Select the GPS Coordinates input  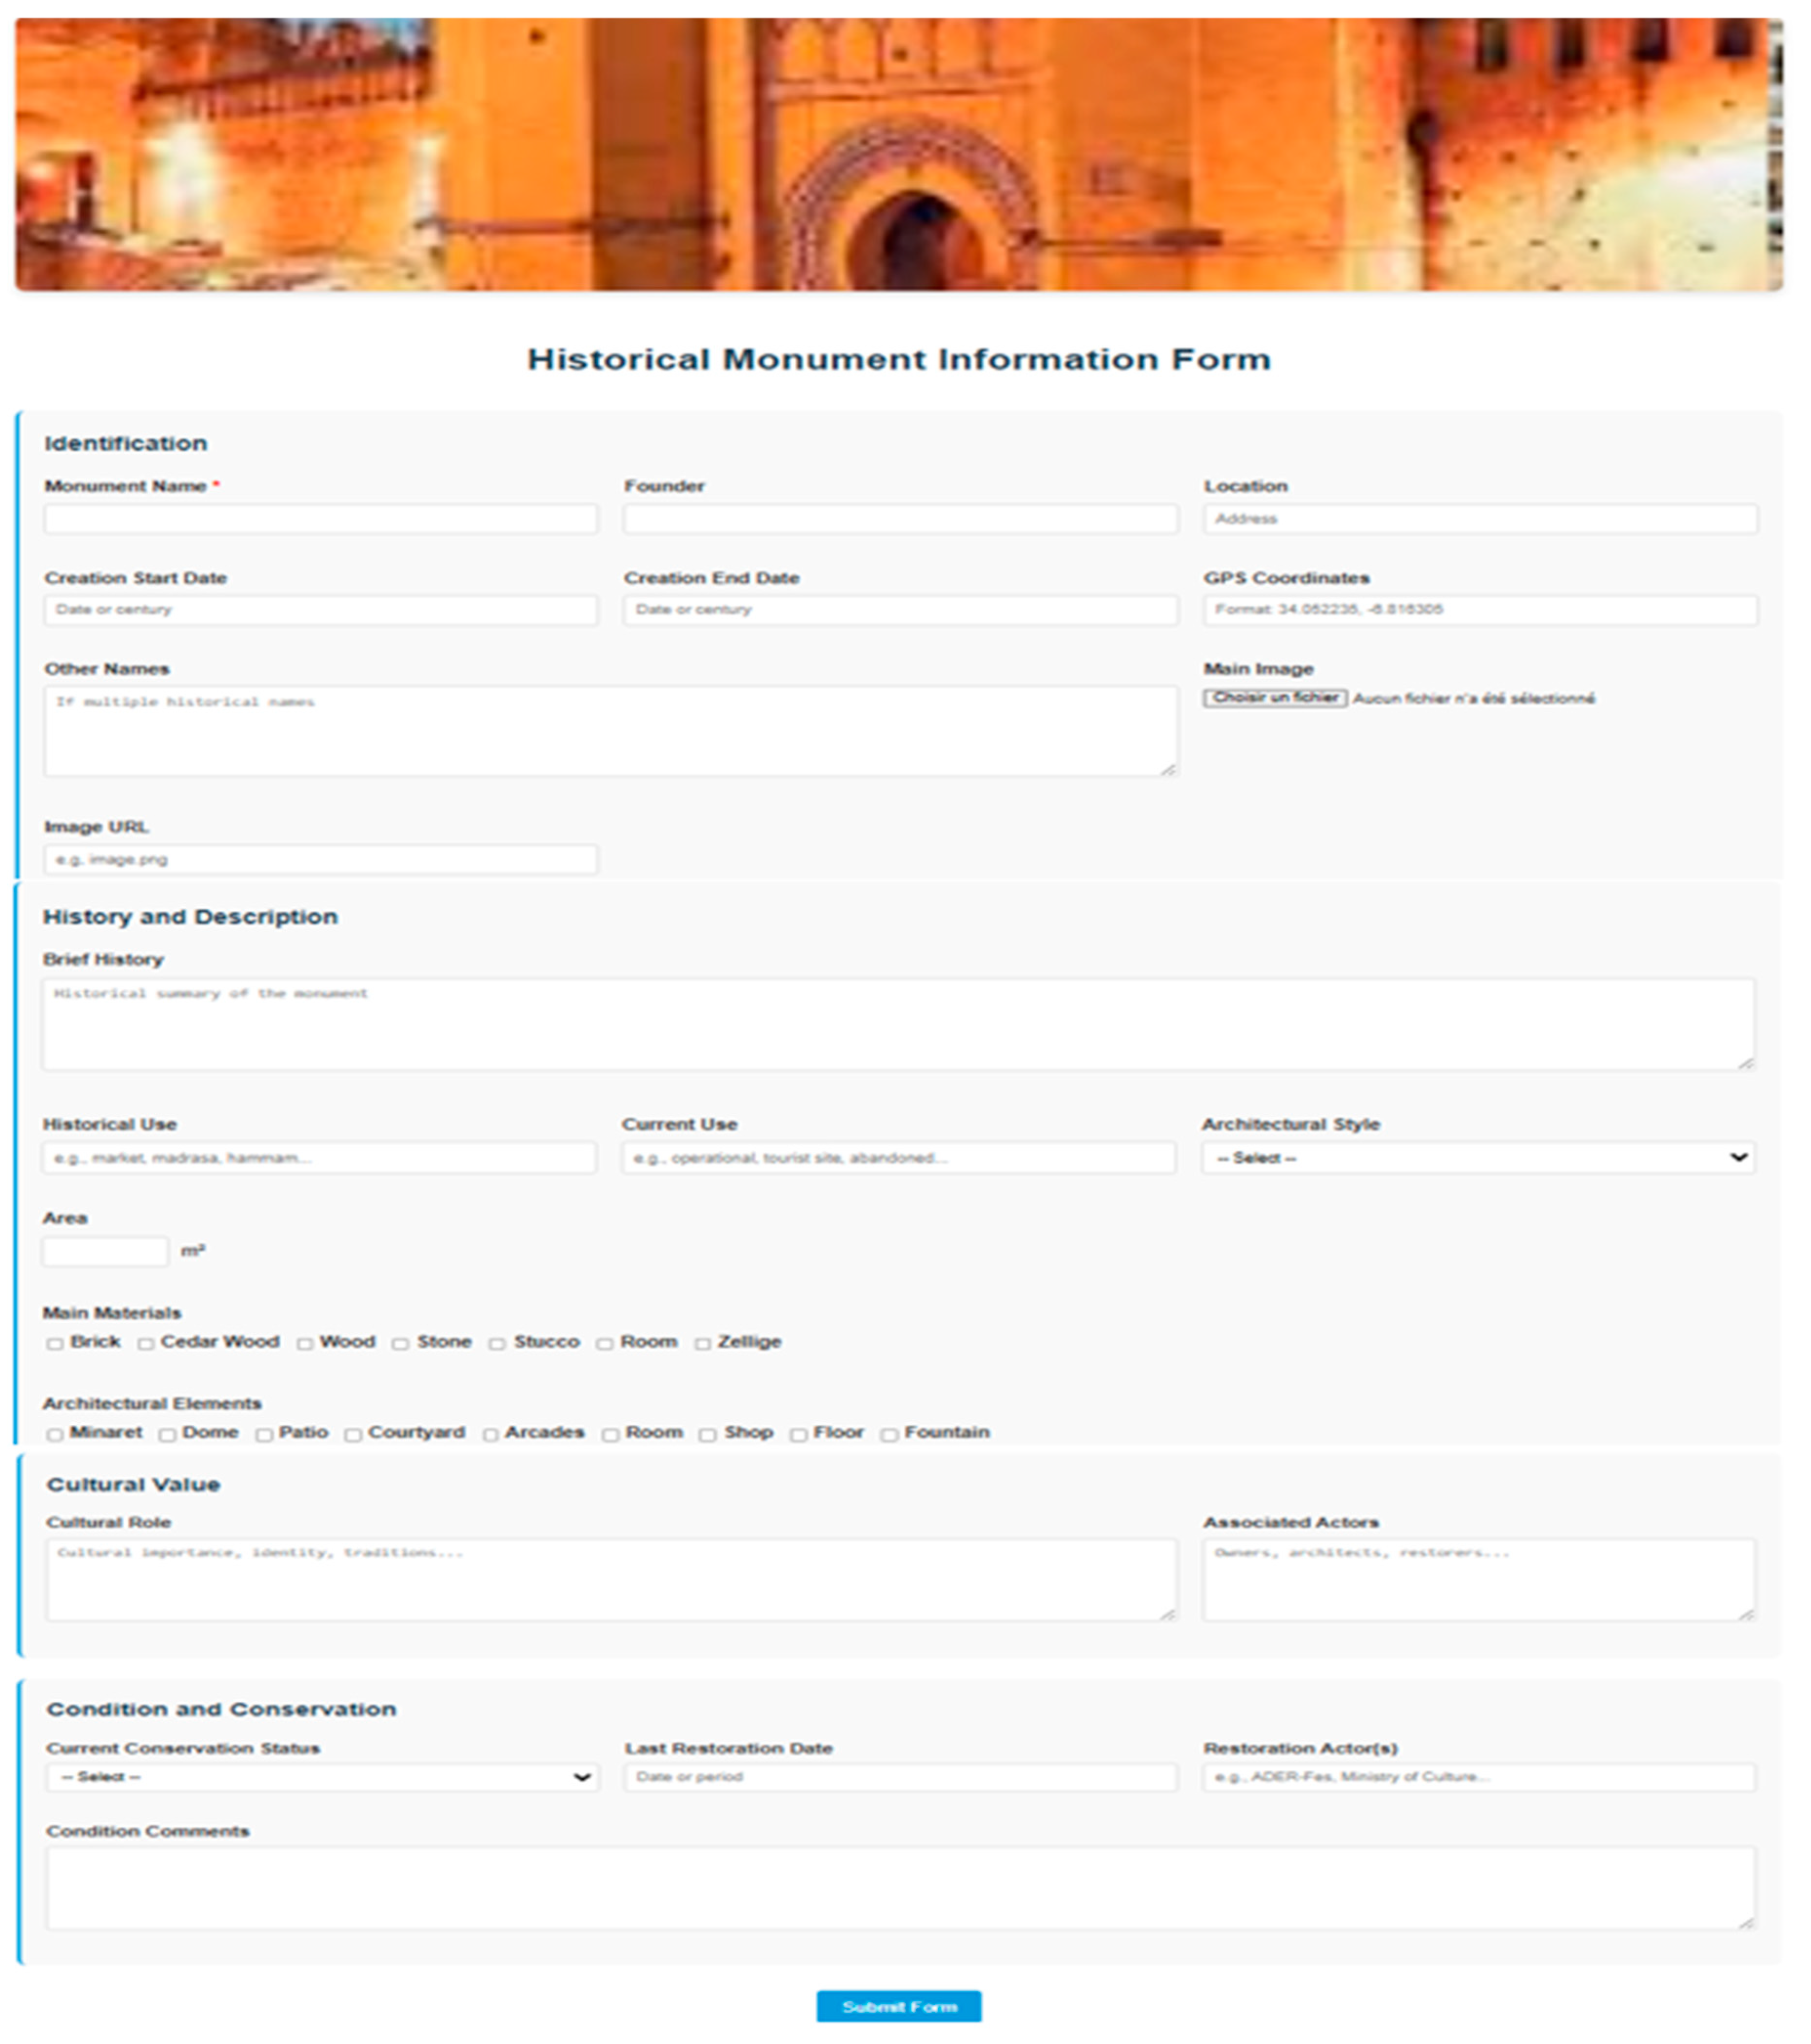[1480, 610]
